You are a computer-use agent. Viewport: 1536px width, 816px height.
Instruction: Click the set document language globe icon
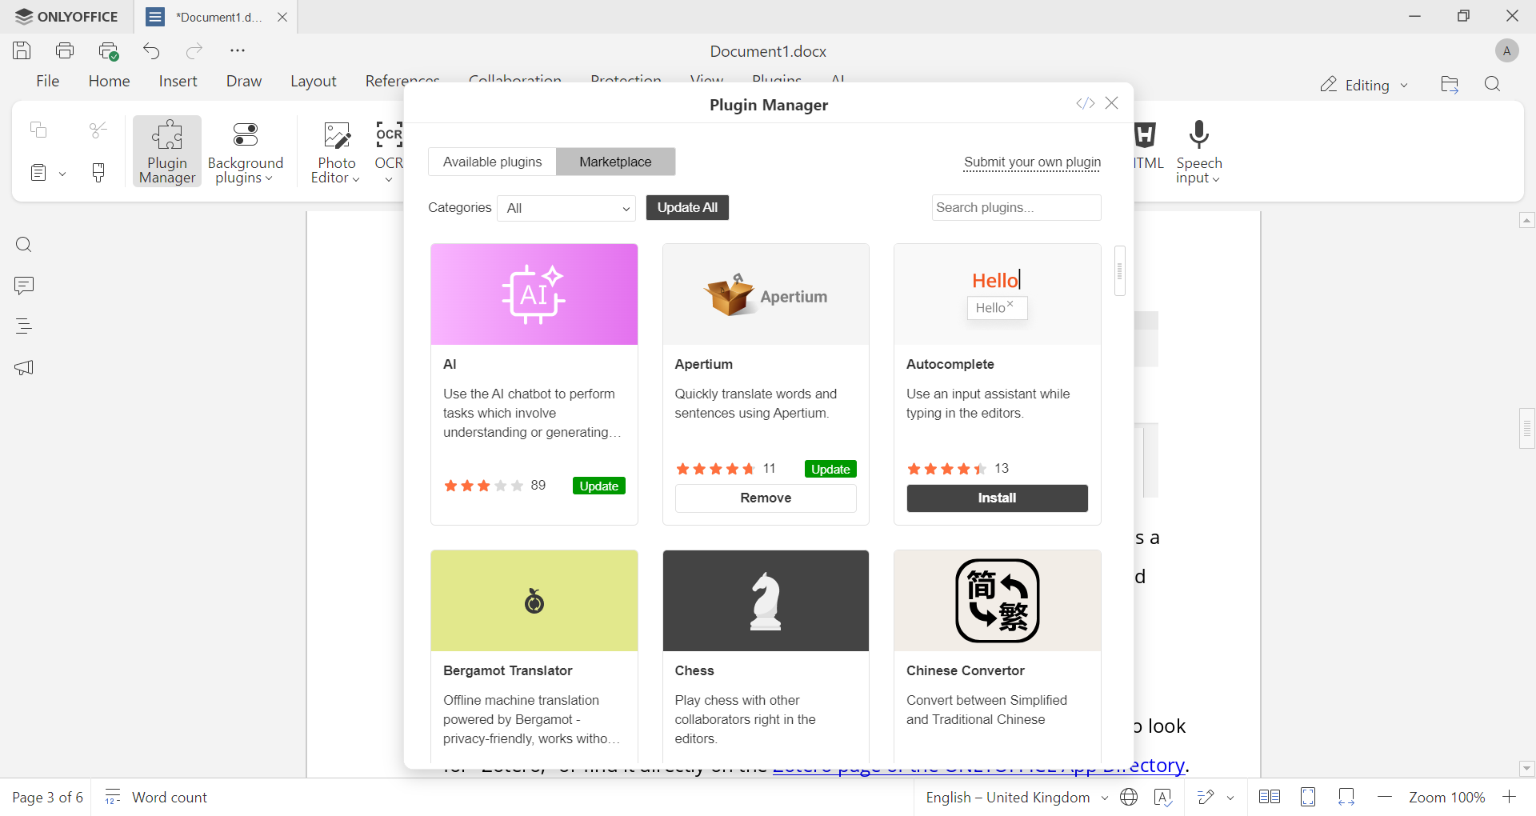(x=1129, y=797)
